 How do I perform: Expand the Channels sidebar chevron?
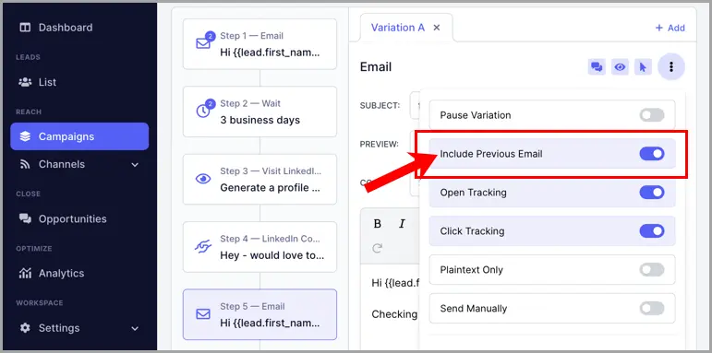point(135,164)
